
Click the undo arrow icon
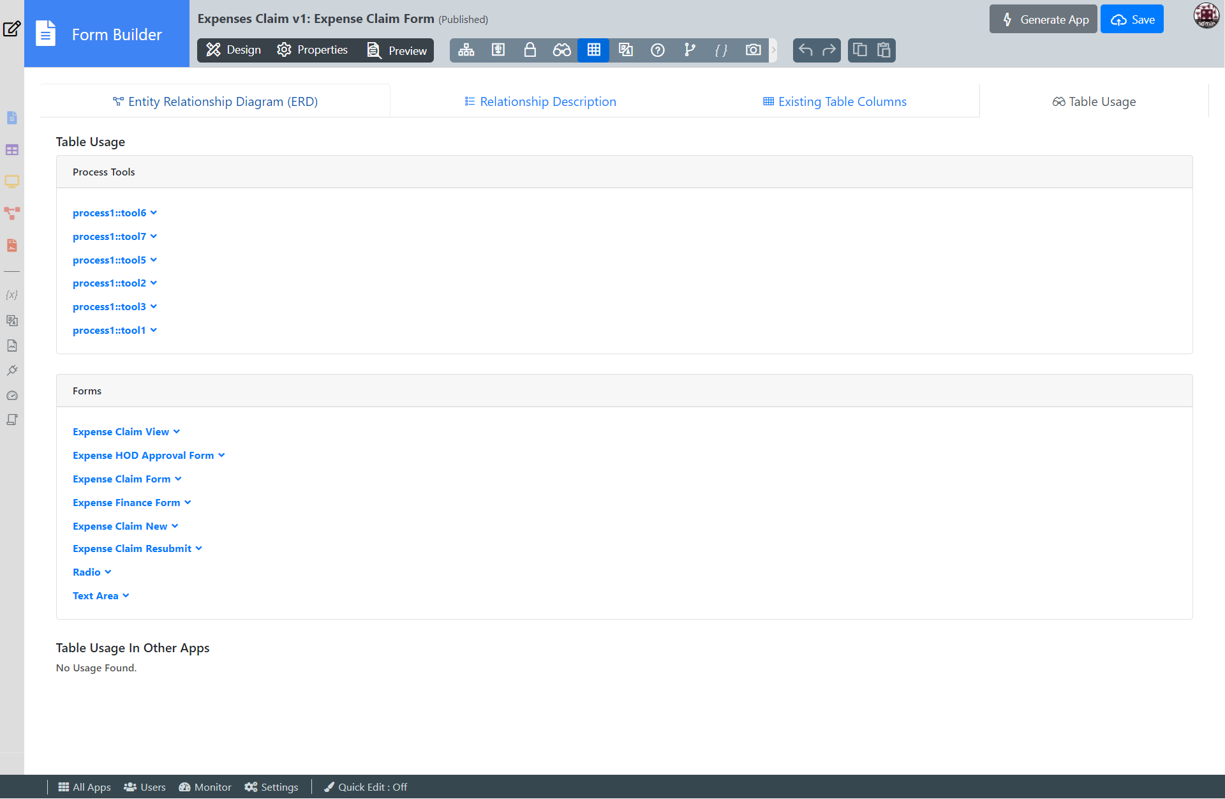805,50
